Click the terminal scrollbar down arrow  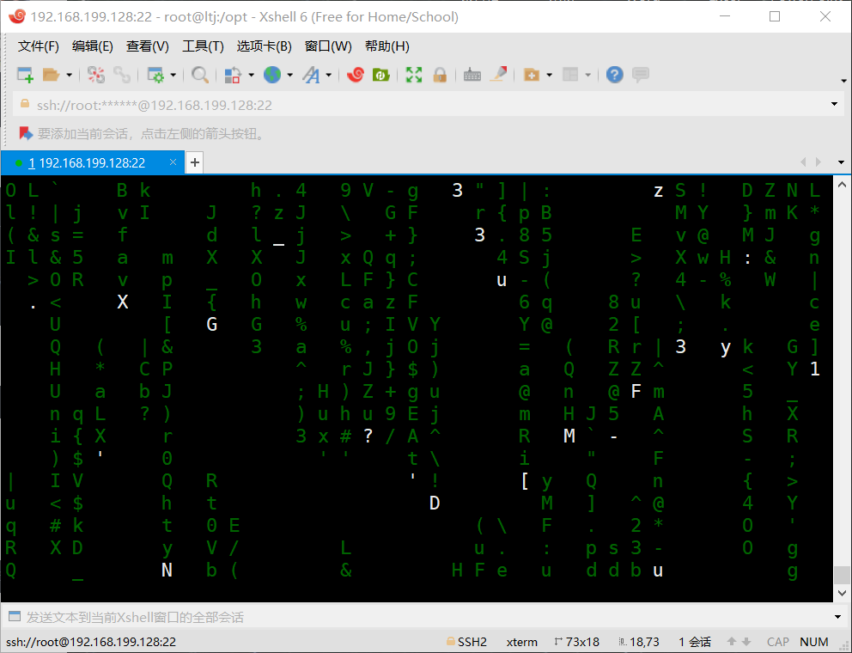pyautogui.click(x=843, y=592)
